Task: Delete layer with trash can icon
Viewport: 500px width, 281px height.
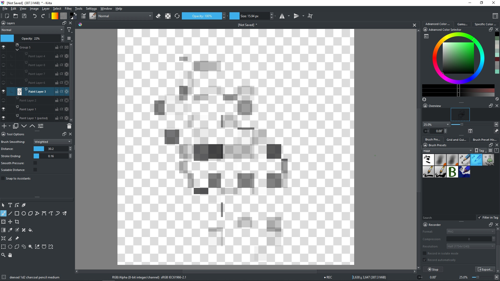Action: (69, 126)
